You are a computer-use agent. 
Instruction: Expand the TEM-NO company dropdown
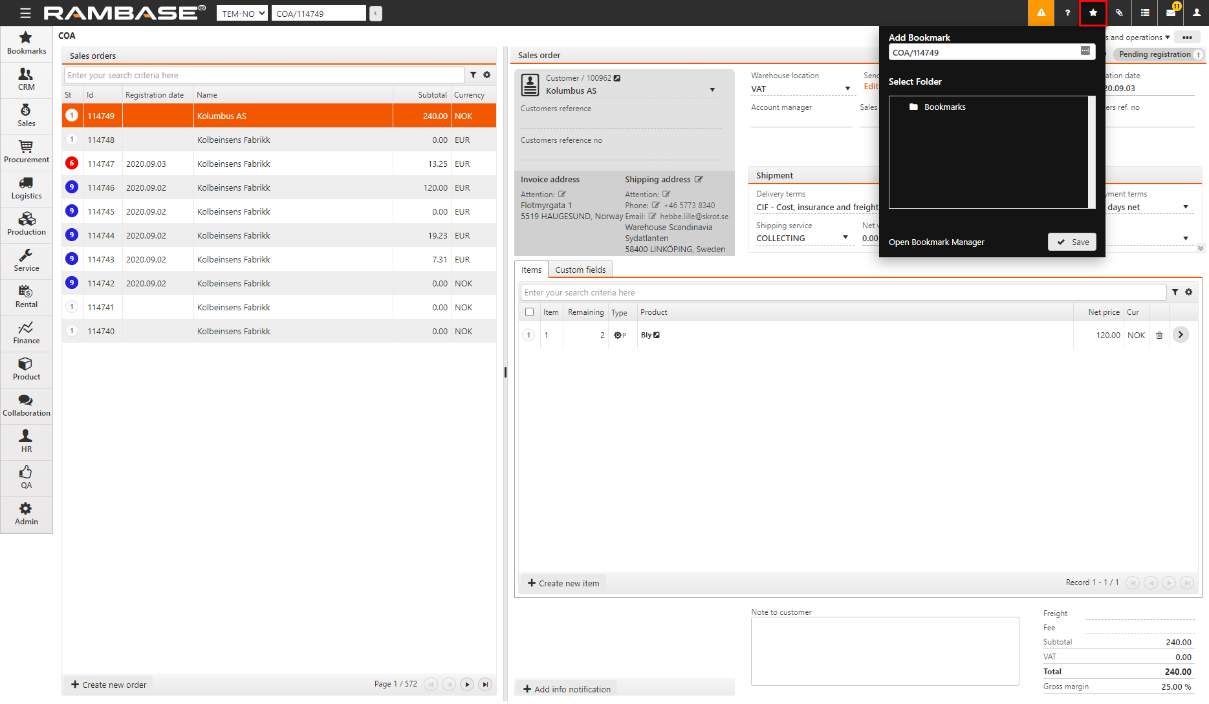coord(242,14)
